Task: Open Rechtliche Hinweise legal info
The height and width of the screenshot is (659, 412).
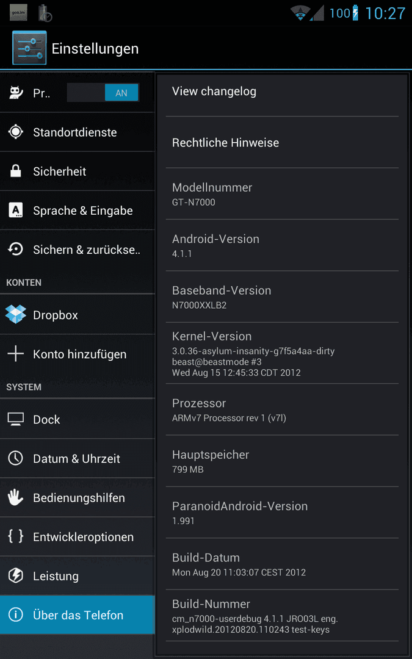Action: click(x=282, y=142)
